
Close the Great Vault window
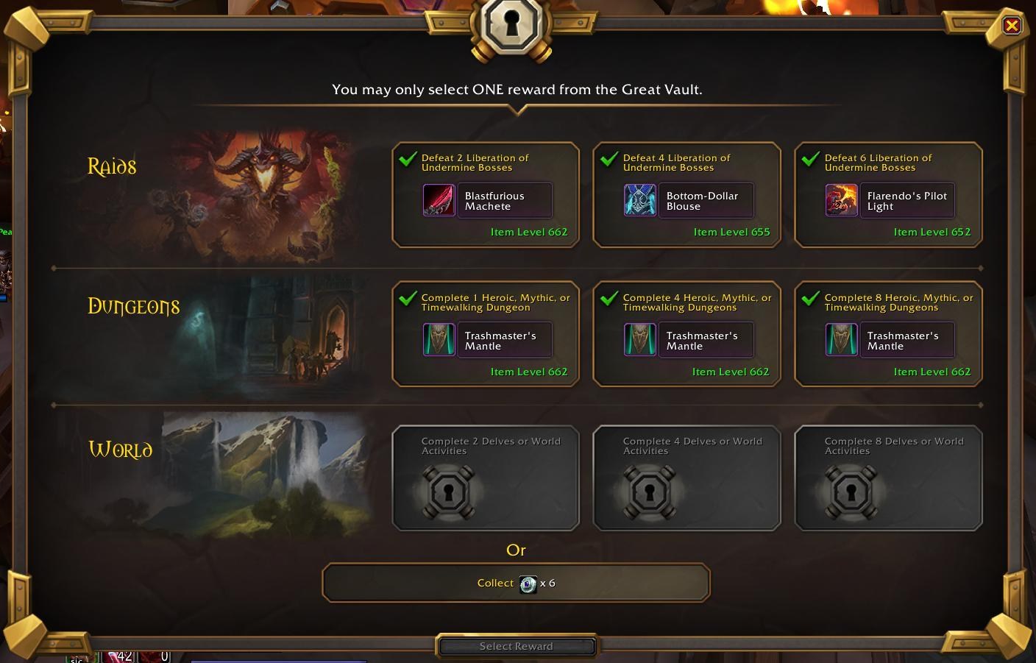click(x=1012, y=26)
